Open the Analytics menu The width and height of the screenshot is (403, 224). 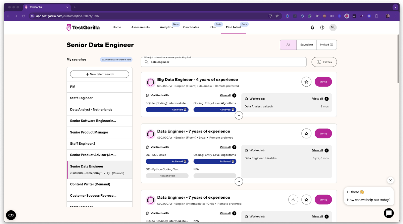pos(166,27)
